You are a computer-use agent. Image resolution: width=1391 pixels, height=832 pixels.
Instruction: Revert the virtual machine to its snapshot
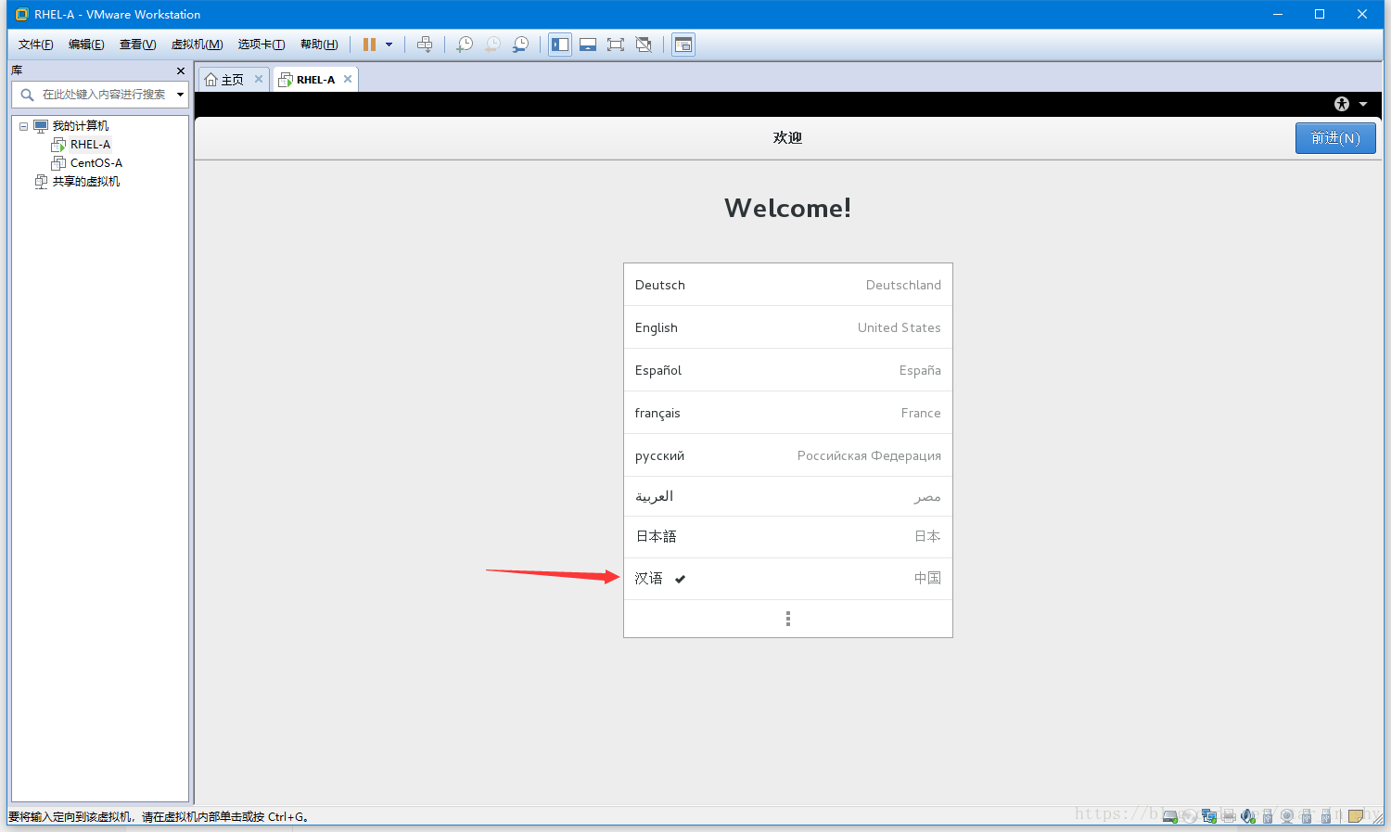coord(492,45)
